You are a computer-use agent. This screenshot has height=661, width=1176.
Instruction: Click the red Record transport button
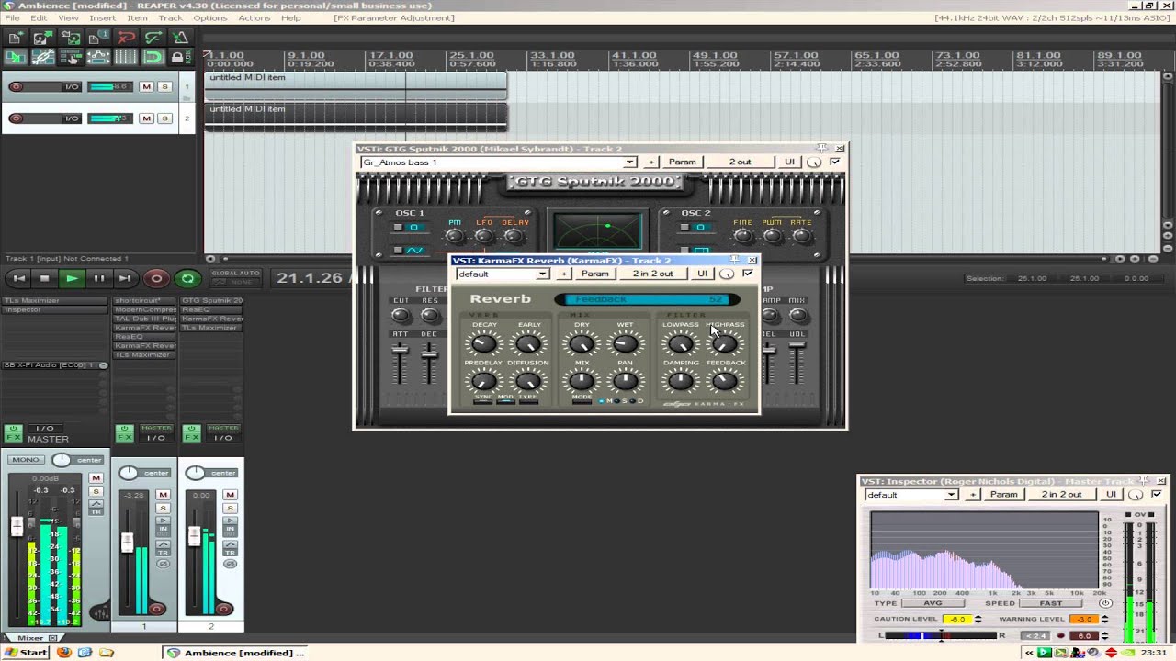coord(156,278)
